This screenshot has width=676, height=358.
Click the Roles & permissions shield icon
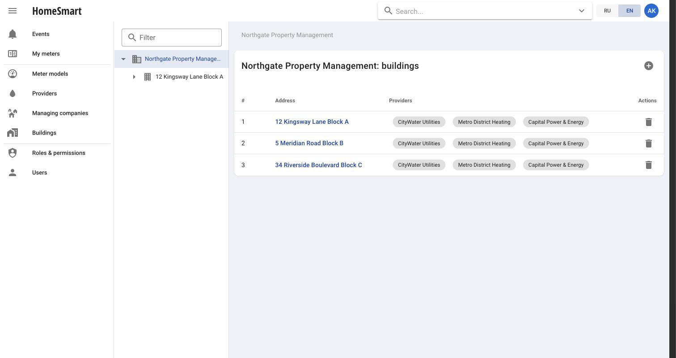[13, 153]
